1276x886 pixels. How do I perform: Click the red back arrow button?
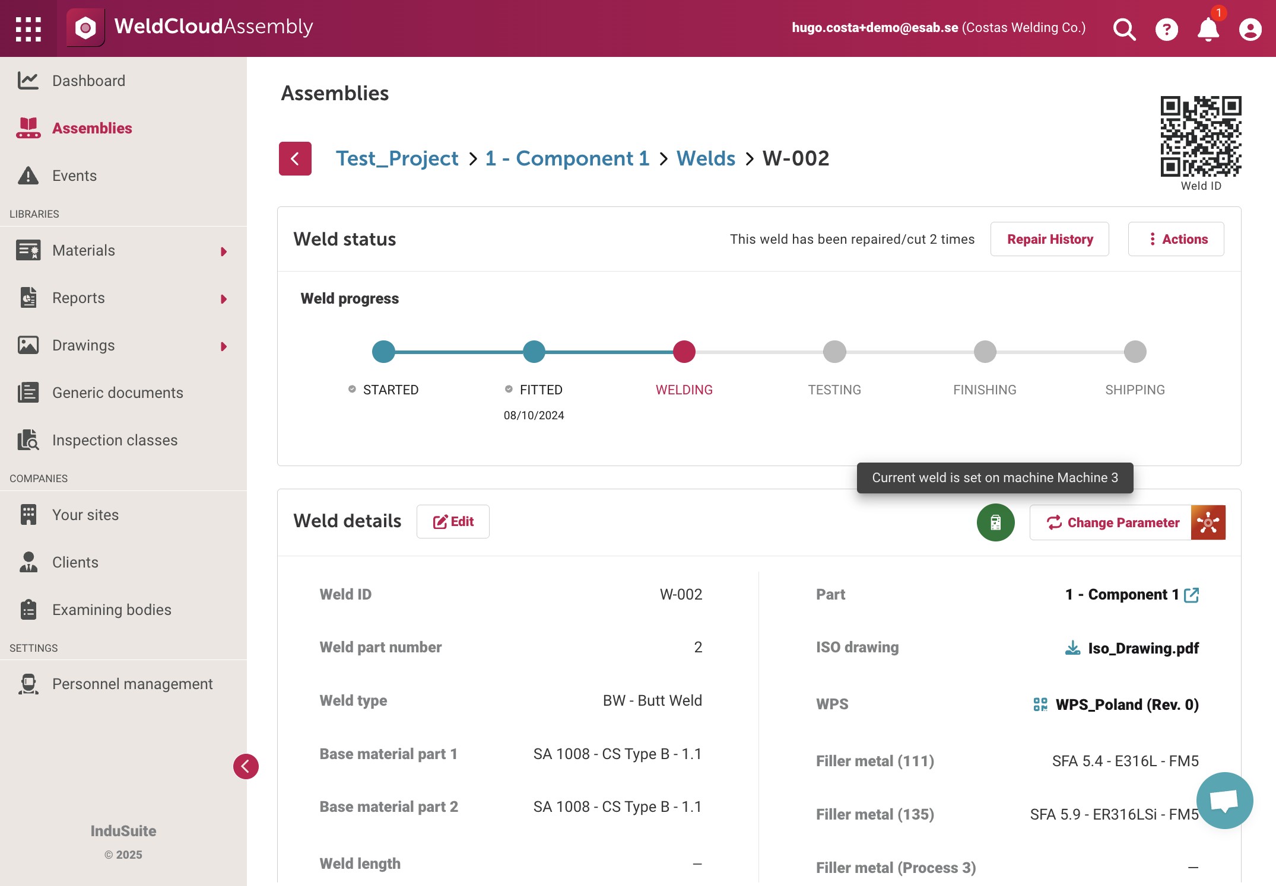(295, 158)
